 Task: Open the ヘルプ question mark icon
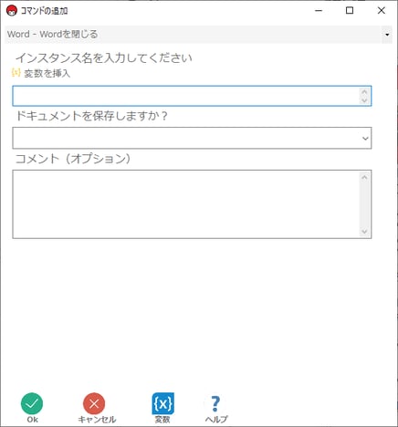point(215,403)
